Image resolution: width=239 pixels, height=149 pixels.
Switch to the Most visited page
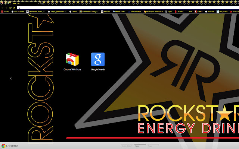(127, 146)
